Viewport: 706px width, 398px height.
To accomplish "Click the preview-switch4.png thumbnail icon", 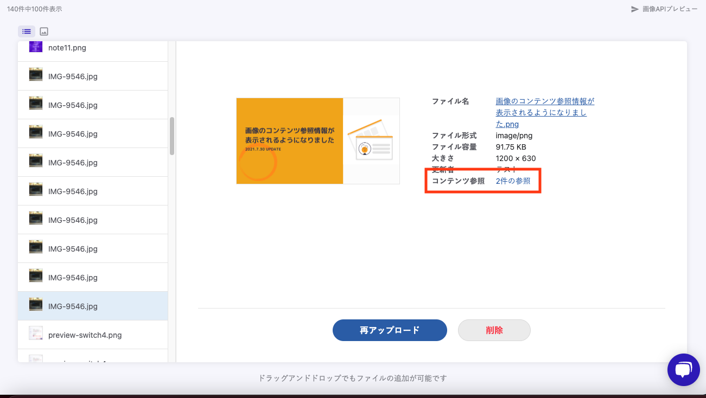I will pyautogui.click(x=36, y=335).
